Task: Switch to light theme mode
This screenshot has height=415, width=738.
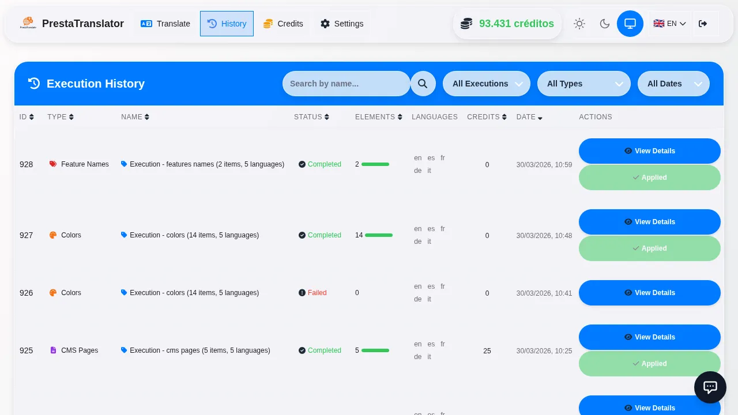Action: click(579, 24)
